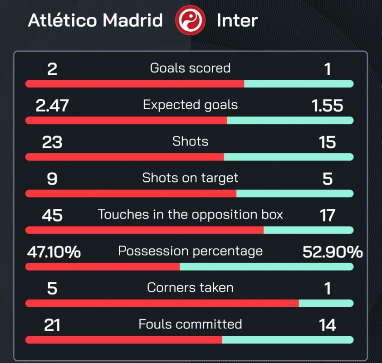Image resolution: width=382 pixels, height=363 pixels.
Task: Click the opposition box touches bar
Action: pos(189,230)
